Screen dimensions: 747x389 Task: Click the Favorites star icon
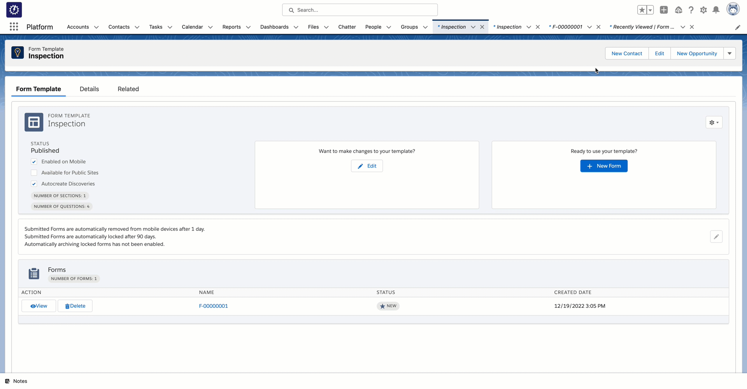642,10
